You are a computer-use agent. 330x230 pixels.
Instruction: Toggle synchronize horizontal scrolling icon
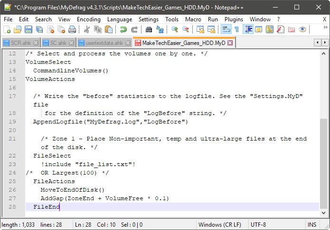tap(211, 30)
